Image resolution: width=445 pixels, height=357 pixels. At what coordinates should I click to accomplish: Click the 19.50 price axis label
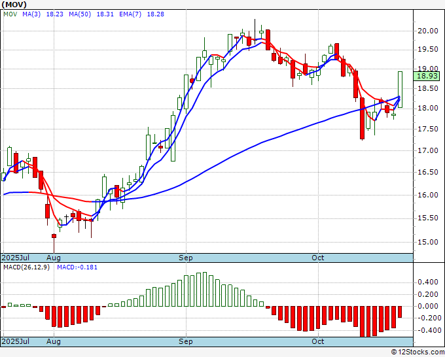click(x=428, y=50)
